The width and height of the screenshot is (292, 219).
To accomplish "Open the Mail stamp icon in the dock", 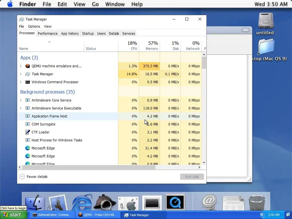I will click(x=58, y=203).
